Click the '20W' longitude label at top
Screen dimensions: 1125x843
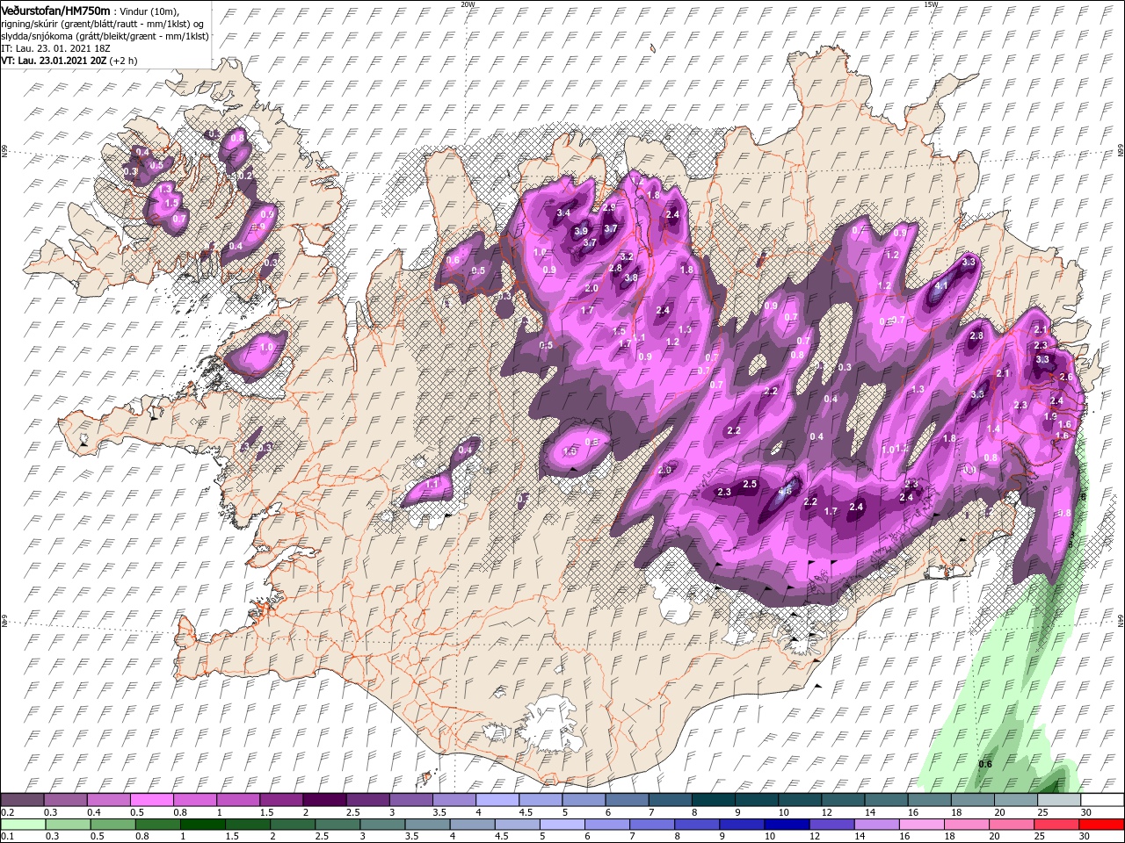(467, 4)
